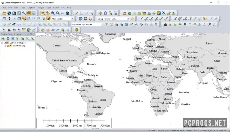
Task: Click the water drop classification icon
Action: (200, 24)
